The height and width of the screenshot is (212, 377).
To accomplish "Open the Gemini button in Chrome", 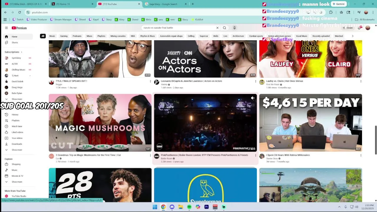I will pyautogui.click(x=338, y=4).
